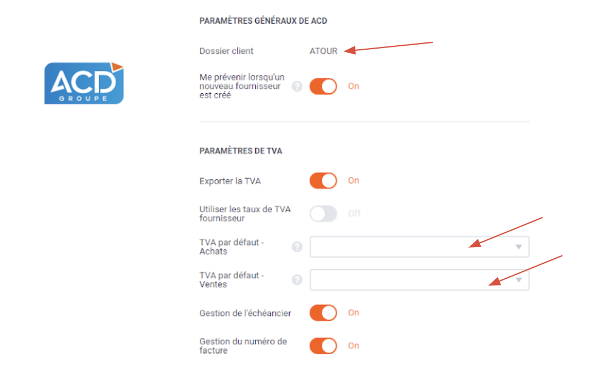Show help for TVA par défaut - Ventes
The height and width of the screenshot is (372, 601).
point(297,280)
